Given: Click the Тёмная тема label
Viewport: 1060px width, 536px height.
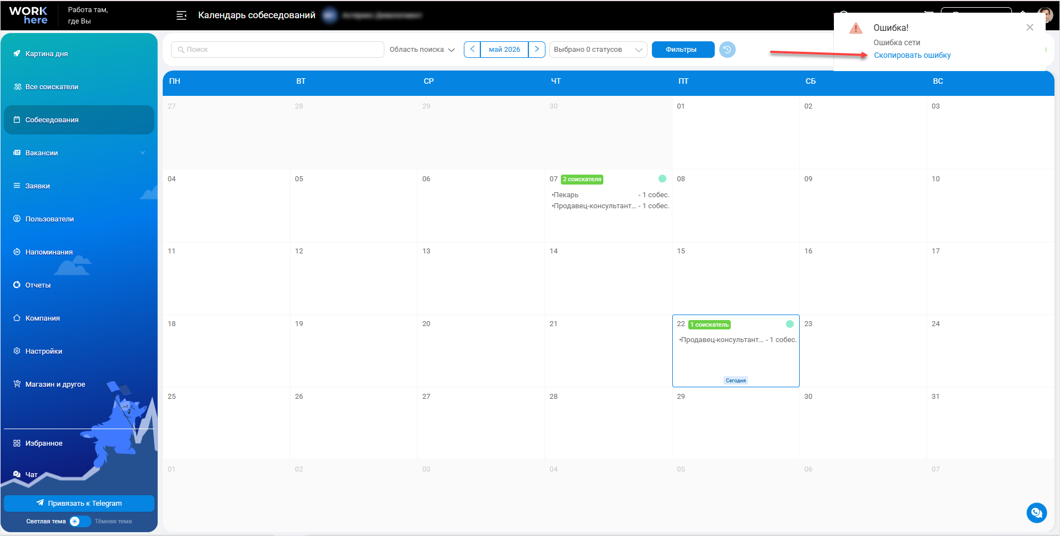Looking at the screenshot, I should [113, 521].
